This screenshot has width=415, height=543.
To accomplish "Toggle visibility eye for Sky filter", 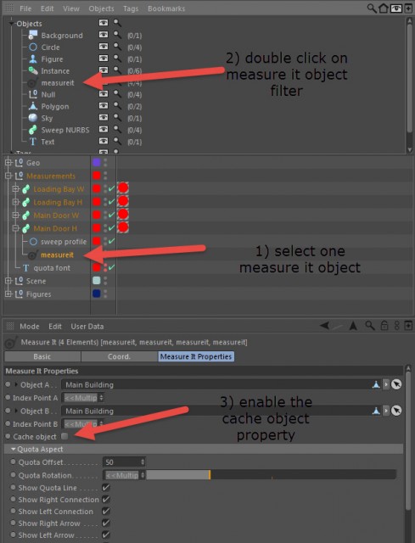I will [104, 117].
